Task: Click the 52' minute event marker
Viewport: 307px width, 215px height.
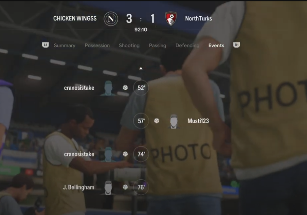Action: click(x=141, y=88)
